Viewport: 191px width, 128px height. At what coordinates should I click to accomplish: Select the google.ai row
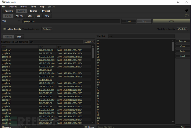click(x=46, y=70)
